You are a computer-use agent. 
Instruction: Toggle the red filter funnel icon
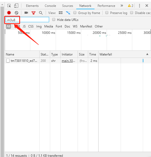[34, 13]
